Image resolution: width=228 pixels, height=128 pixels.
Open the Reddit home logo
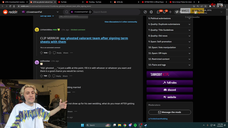tap(10, 12)
